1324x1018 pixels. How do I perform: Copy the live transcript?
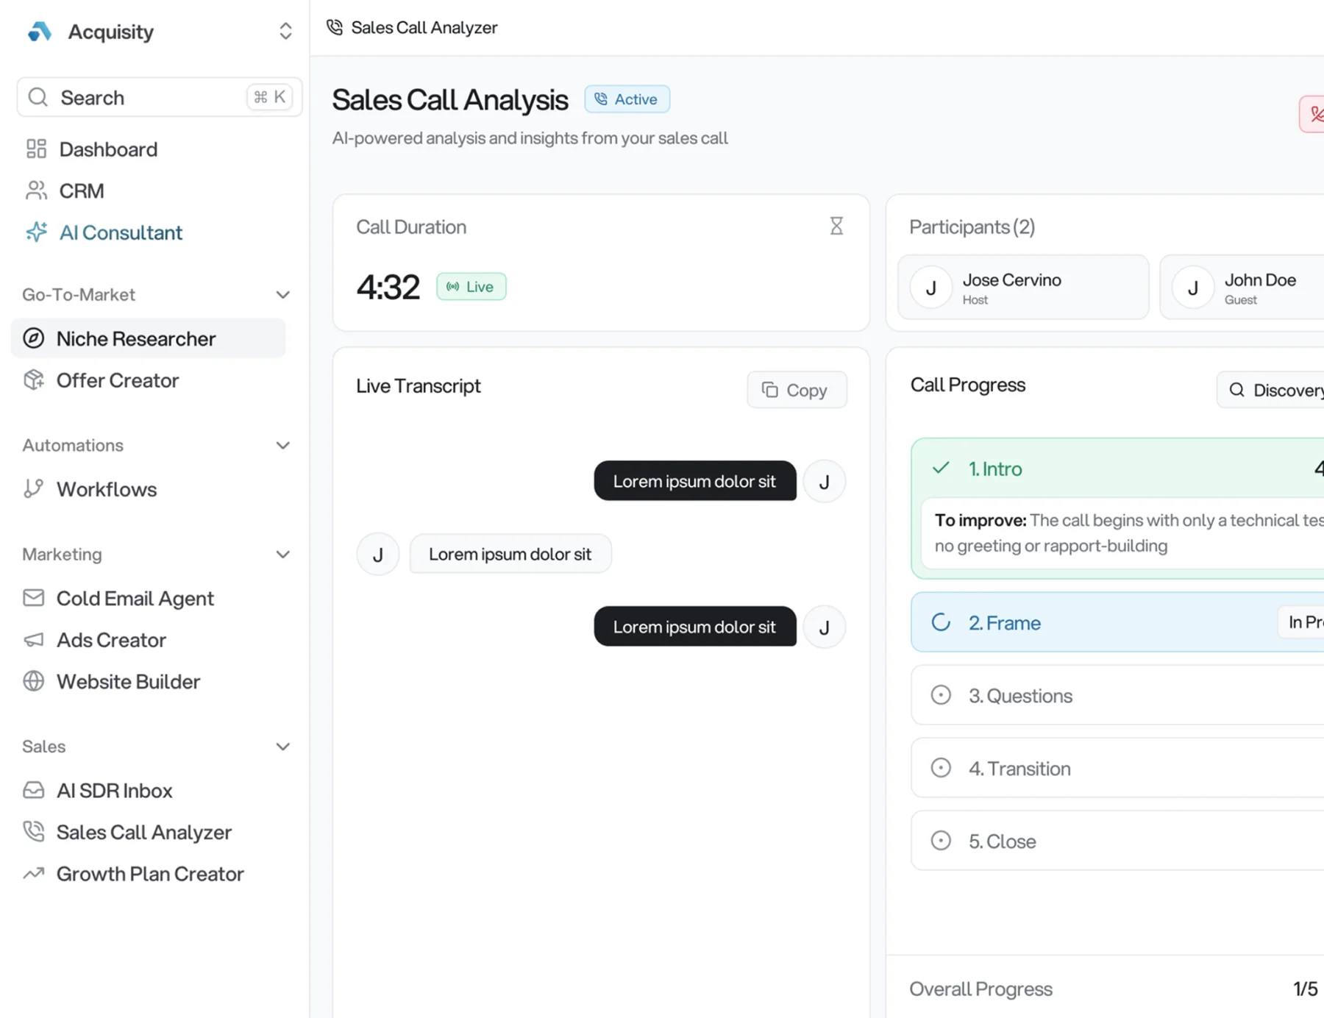click(x=796, y=390)
